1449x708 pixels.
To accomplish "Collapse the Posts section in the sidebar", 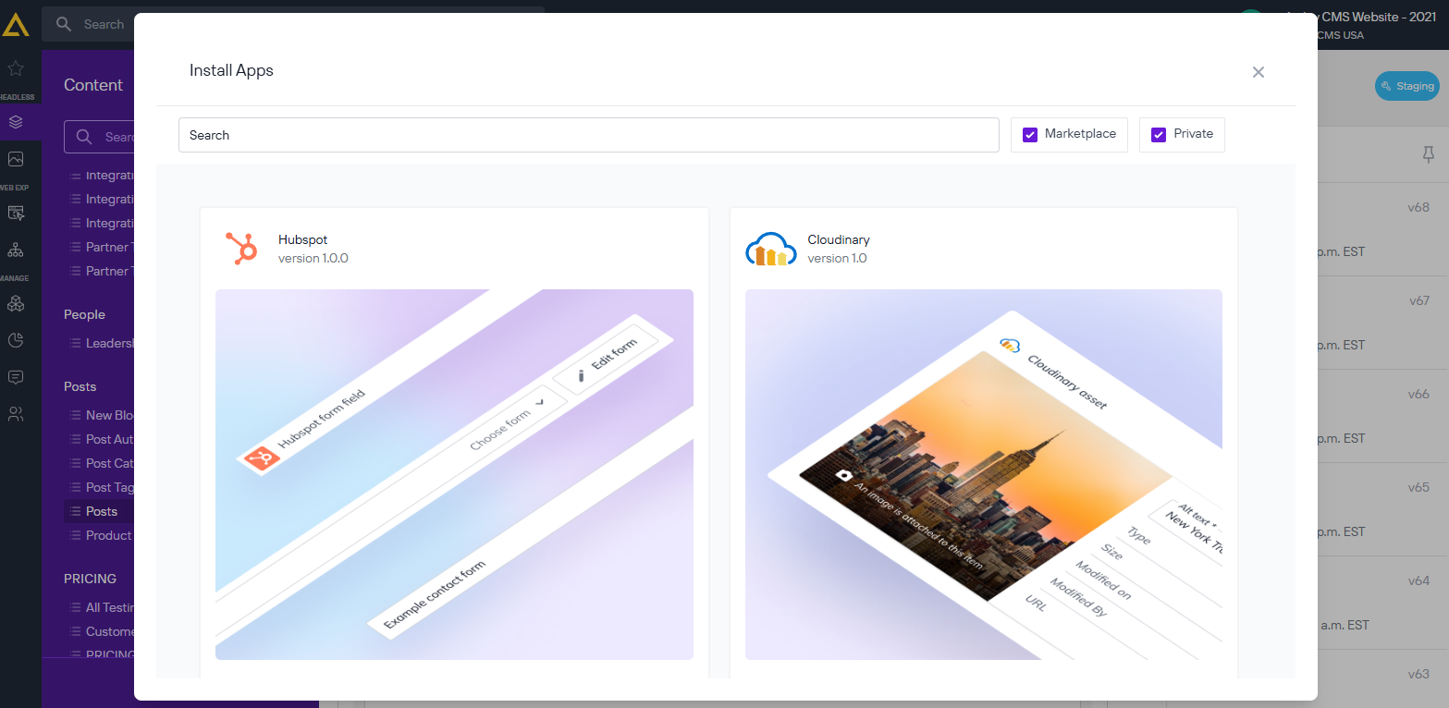I will 80,386.
